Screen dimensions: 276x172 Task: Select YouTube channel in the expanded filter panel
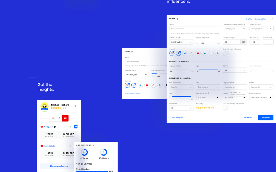(x=198, y=53)
